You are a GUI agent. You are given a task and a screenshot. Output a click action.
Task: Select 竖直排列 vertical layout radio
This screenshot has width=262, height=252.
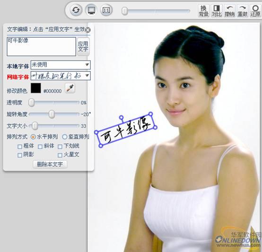64,137
